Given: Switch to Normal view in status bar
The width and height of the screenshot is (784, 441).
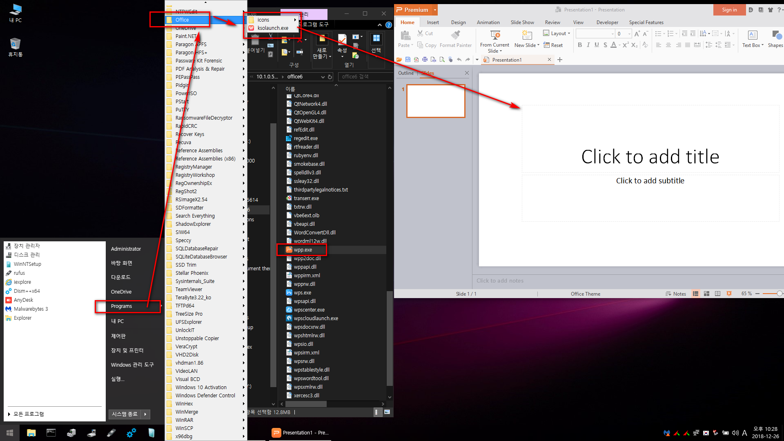Looking at the screenshot, I should pyautogui.click(x=695, y=294).
